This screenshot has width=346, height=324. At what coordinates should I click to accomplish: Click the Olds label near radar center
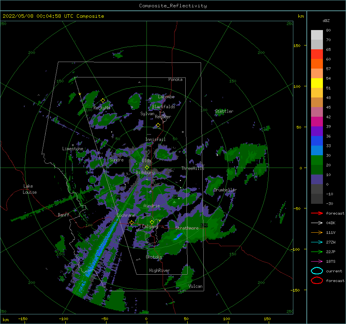146,161
